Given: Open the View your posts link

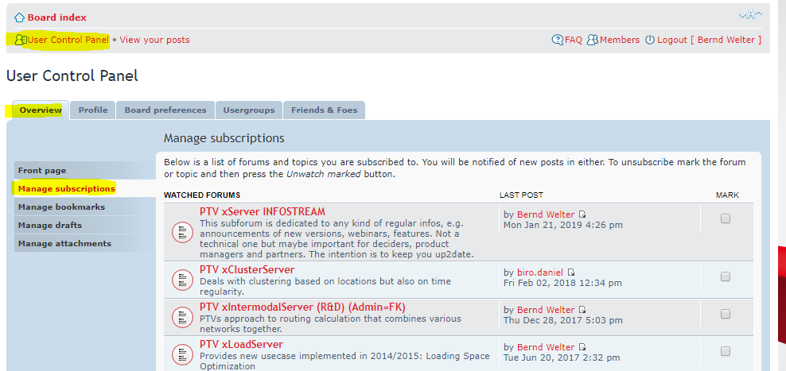Looking at the screenshot, I should tap(155, 40).
